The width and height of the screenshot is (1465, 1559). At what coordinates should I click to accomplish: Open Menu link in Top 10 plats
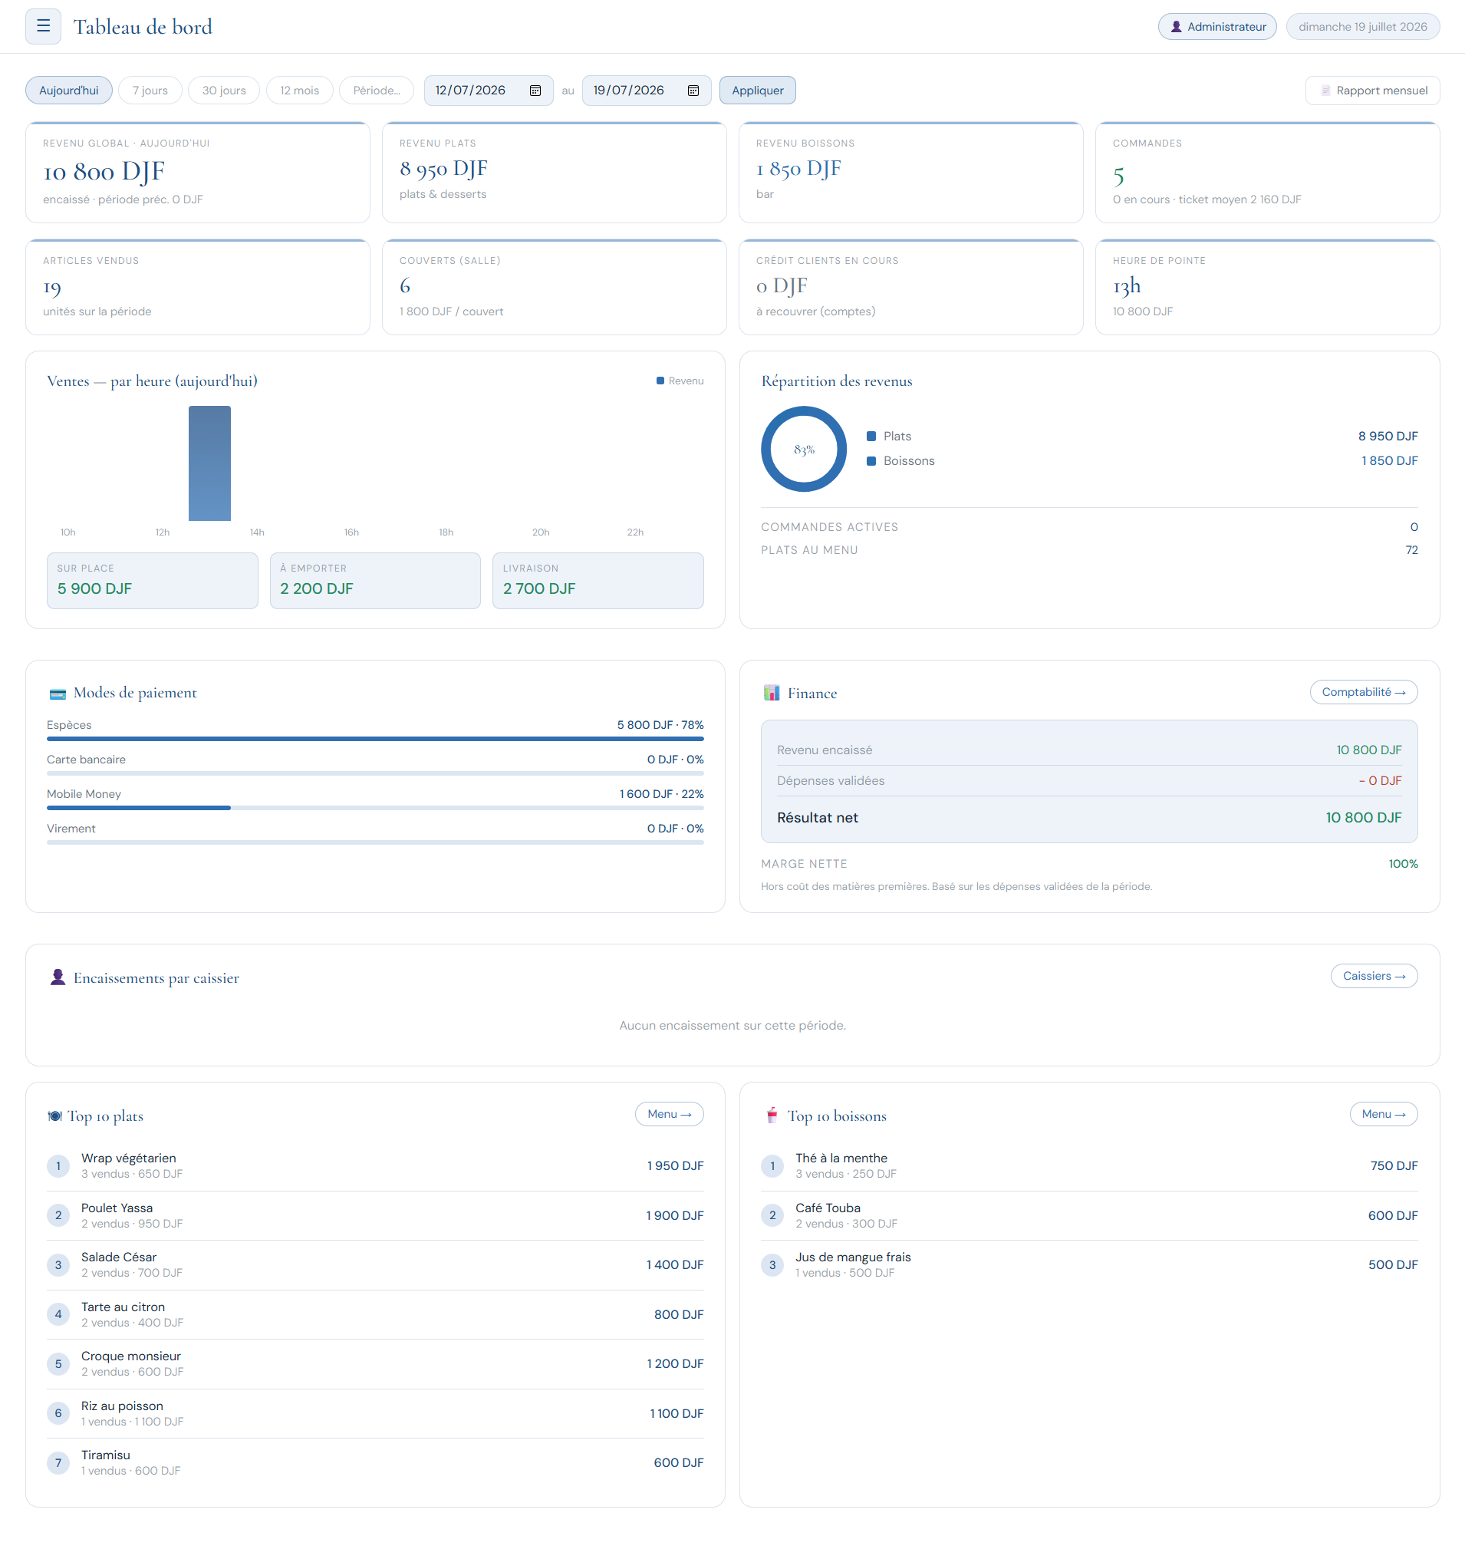point(669,1113)
